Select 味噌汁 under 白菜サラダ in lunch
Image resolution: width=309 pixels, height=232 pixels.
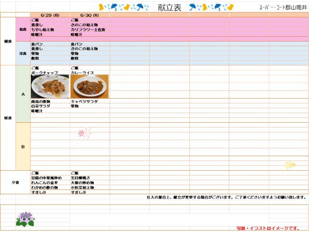(x=37, y=111)
